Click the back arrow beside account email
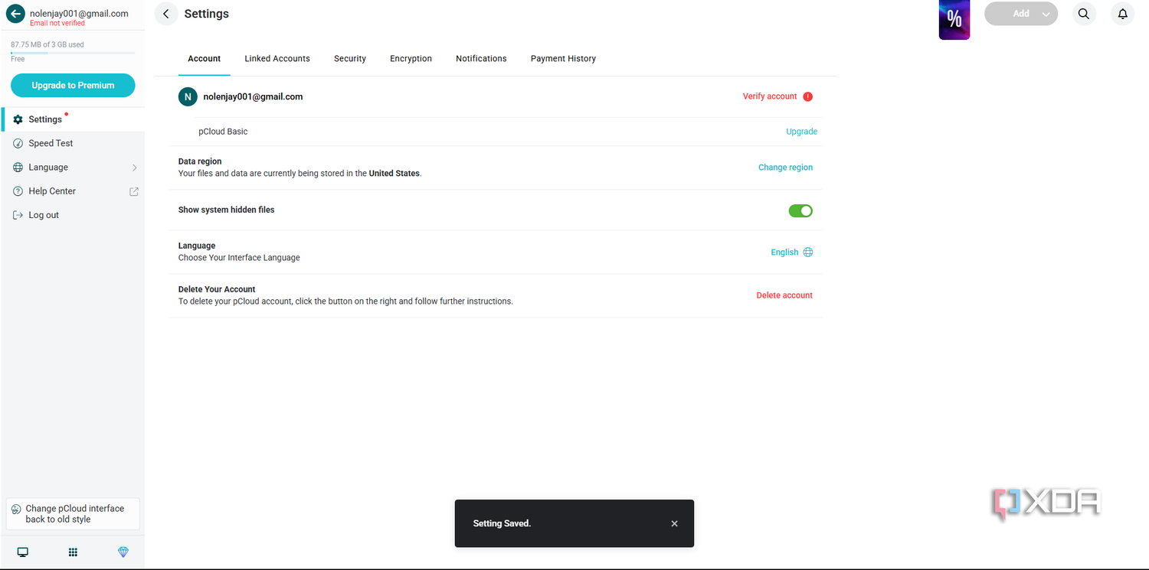This screenshot has width=1149, height=570. click(x=15, y=14)
